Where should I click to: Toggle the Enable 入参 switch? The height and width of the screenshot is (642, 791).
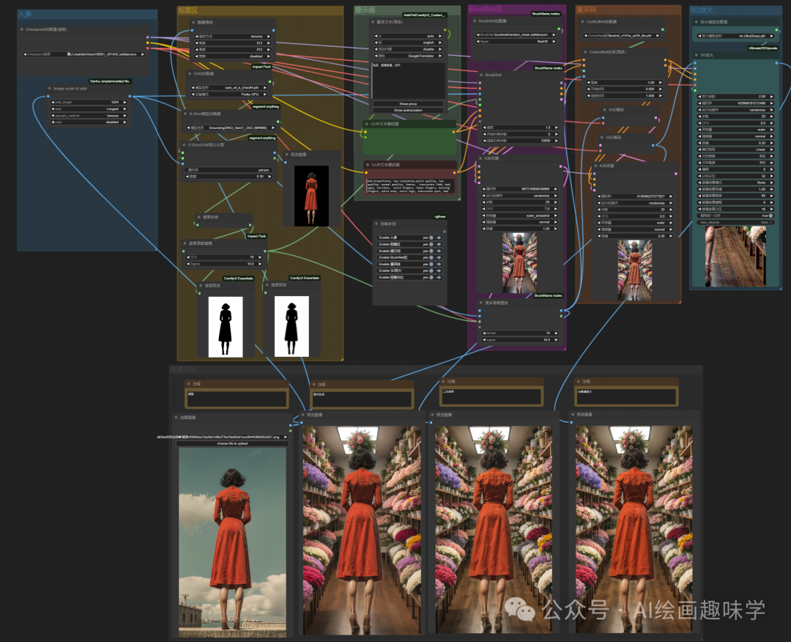[431, 237]
